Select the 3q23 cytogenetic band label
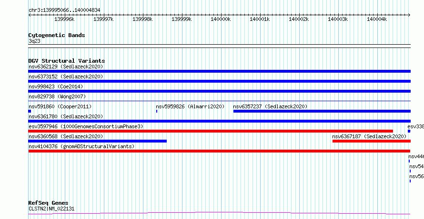The height and width of the screenshot is (219, 424). pos(34,41)
